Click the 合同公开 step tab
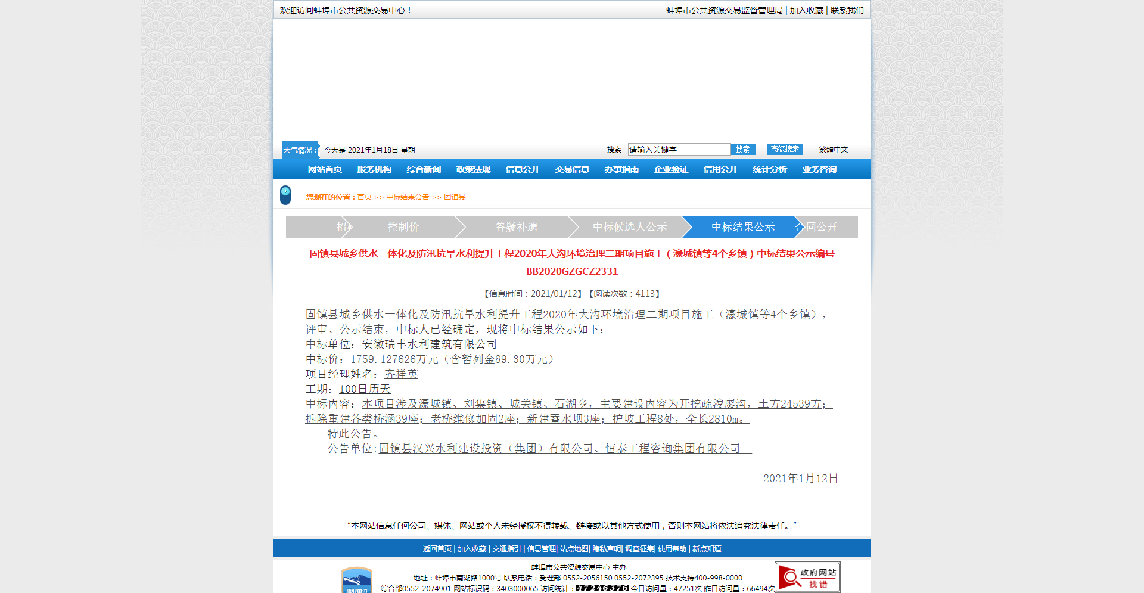This screenshot has height=593, width=1144. pos(825,227)
